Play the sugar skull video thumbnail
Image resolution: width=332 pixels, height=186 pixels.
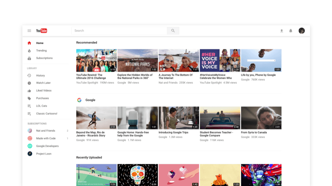[138, 175]
